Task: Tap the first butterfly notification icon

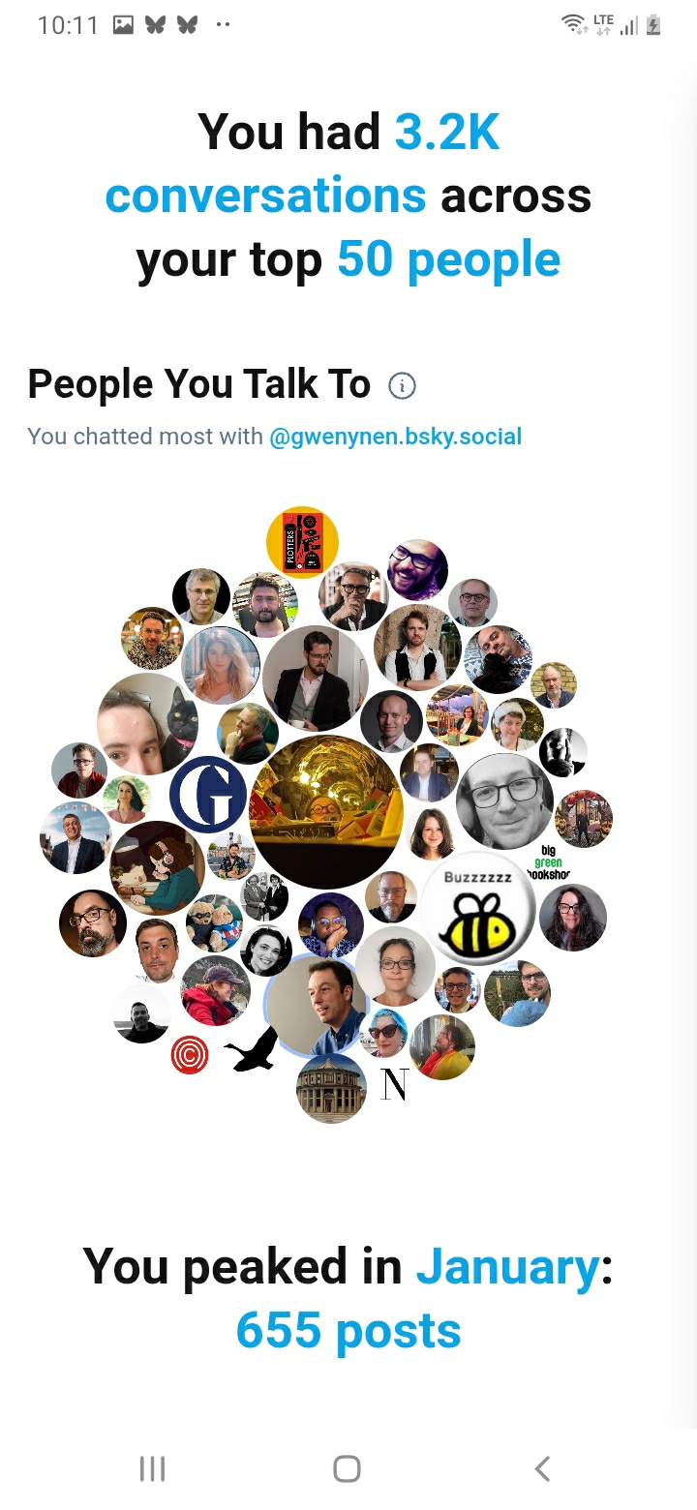Action: [155, 25]
